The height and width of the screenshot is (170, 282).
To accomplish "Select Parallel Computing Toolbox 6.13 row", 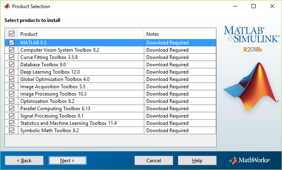I will (x=111, y=109).
